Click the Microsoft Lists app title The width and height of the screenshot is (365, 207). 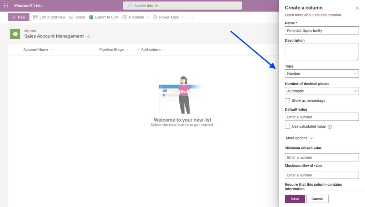(x=29, y=6)
